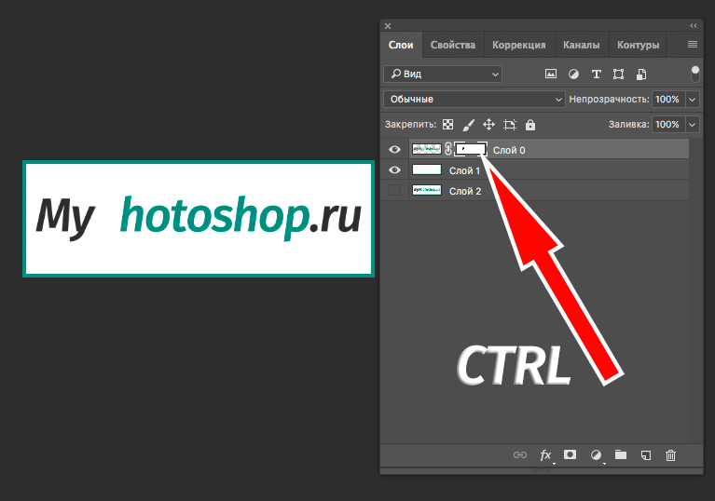Viewport: 715px width, 501px height.
Task: Create a new group with folder icon
Action: tap(621, 454)
